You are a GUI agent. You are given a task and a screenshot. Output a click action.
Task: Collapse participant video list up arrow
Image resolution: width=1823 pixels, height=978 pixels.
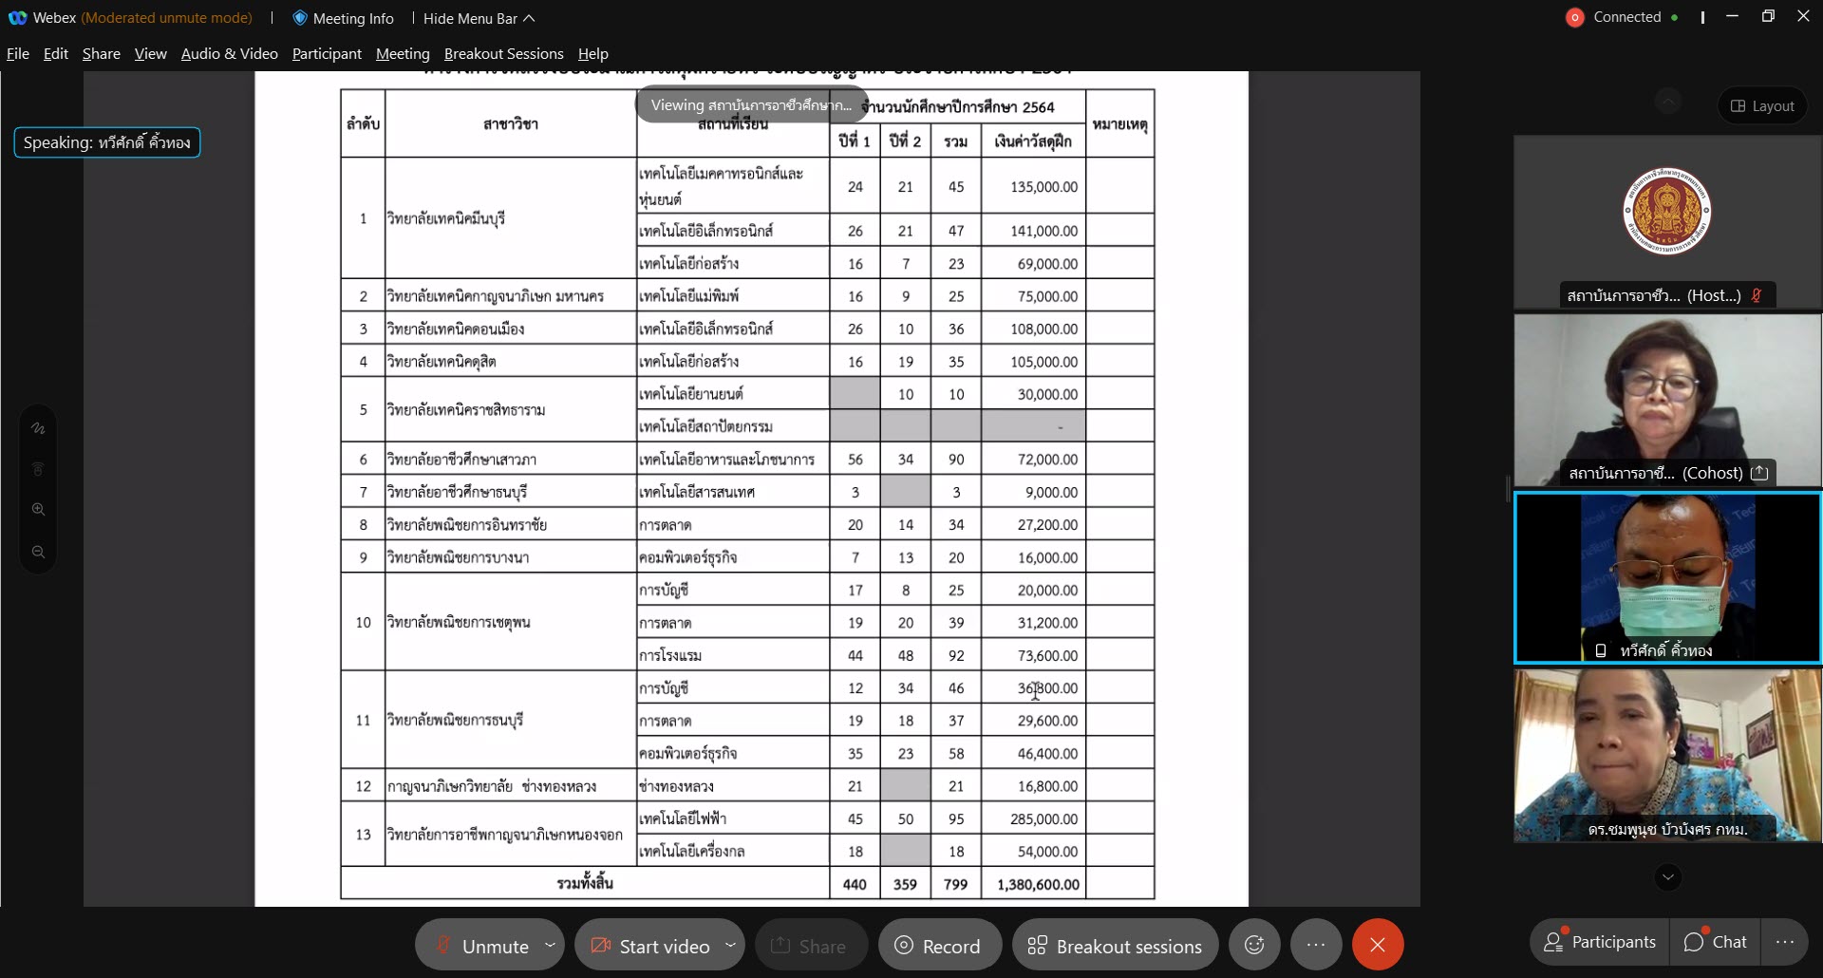tap(1668, 101)
